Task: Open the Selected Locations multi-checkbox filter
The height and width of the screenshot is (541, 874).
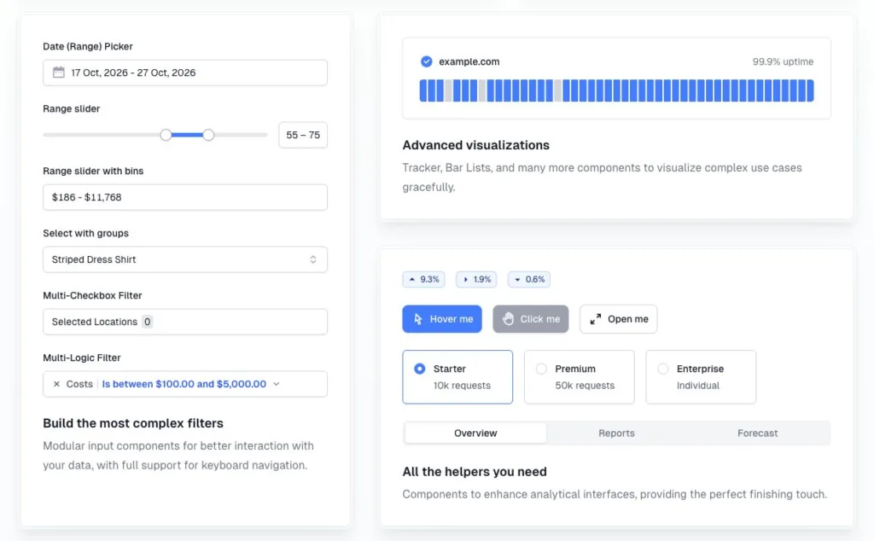Action: (185, 322)
